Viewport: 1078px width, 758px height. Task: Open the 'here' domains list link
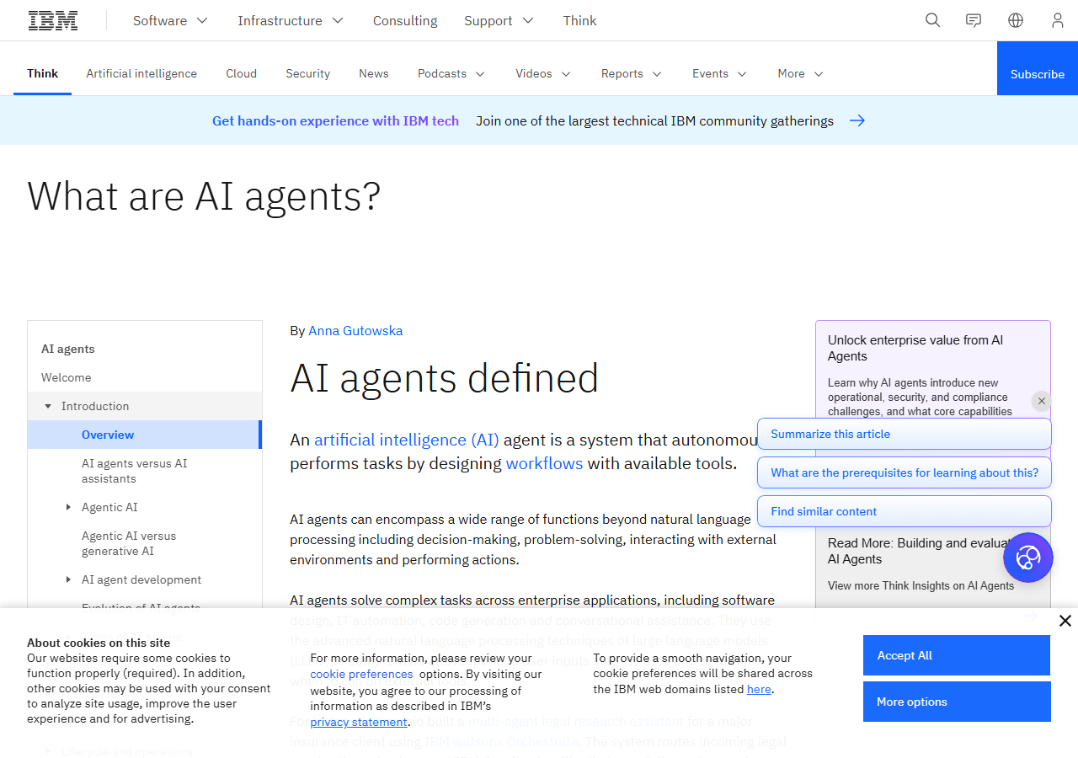(x=759, y=689)
